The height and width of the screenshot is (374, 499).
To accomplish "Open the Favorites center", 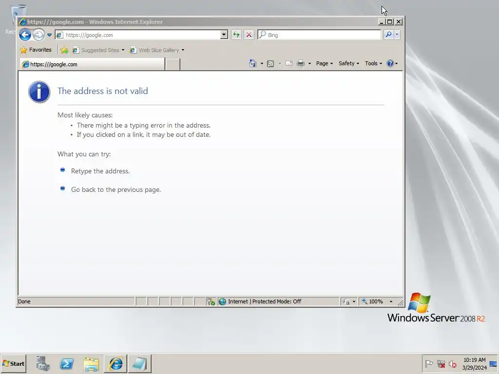I will coord(36,50).
